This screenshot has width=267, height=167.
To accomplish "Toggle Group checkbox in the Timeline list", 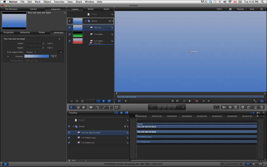I will (69, 126).
